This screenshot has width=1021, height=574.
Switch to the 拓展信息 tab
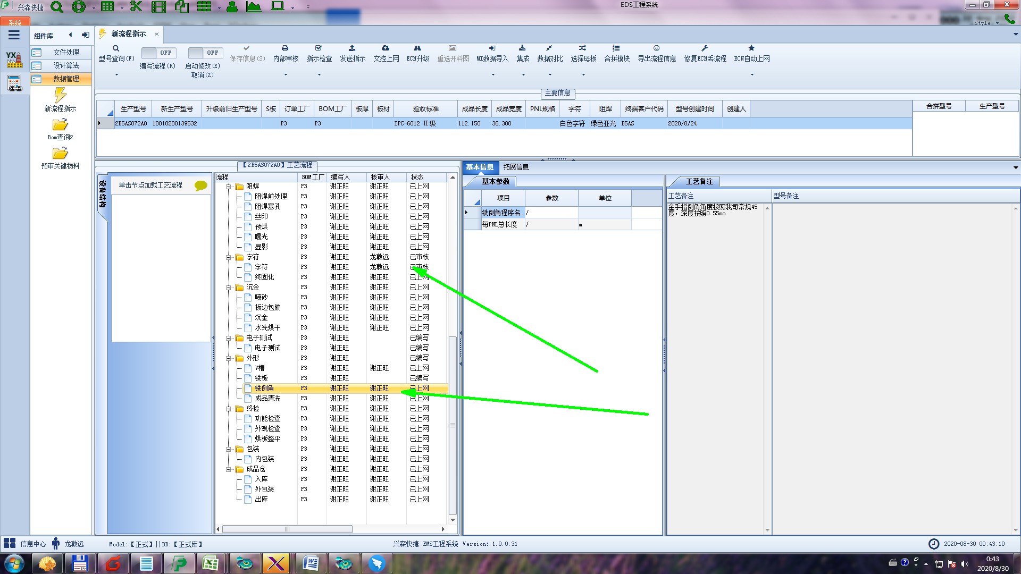(516, 167)
